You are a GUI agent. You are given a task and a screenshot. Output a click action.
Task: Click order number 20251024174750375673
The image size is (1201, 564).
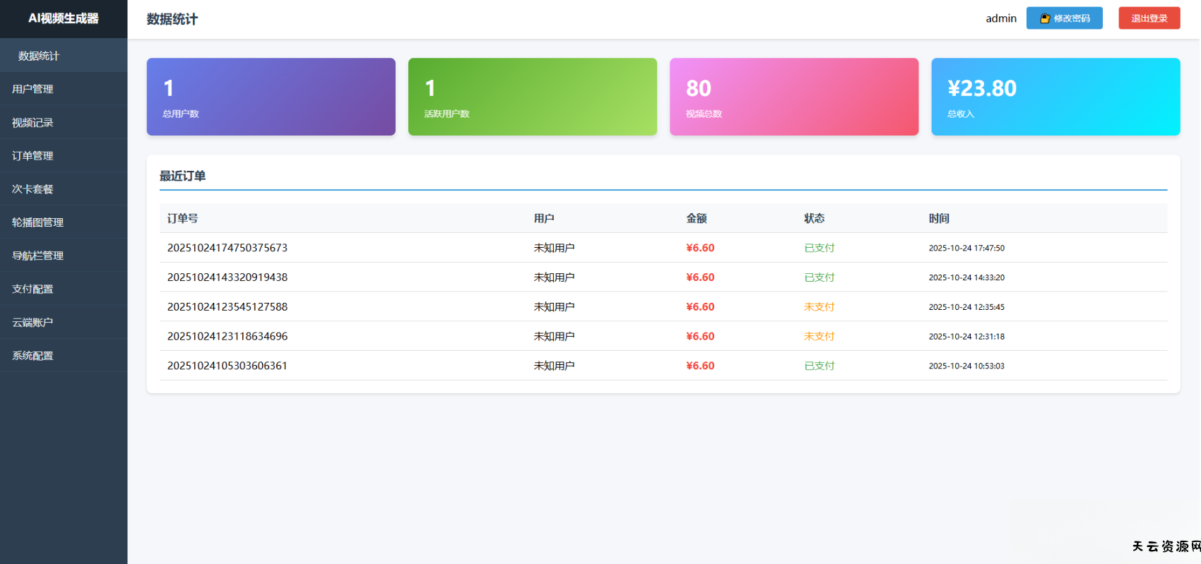(x=227, y=248)
